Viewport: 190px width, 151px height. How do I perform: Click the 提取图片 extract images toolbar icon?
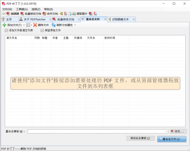click(x=74, y=14)
